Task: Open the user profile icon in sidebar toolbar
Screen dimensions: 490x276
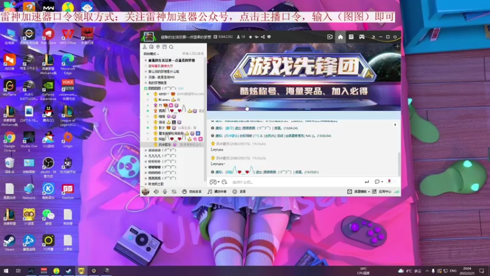Action: click(x=145, y=47)
